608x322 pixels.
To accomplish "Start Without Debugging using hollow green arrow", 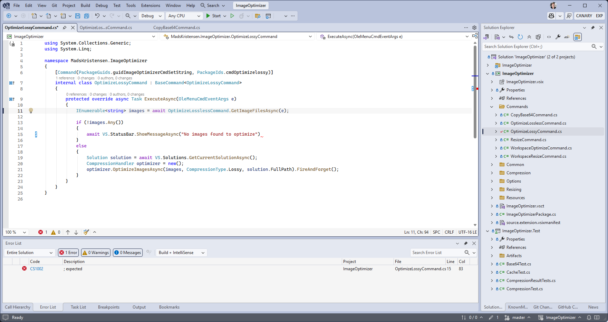I will tap(232, 16).
